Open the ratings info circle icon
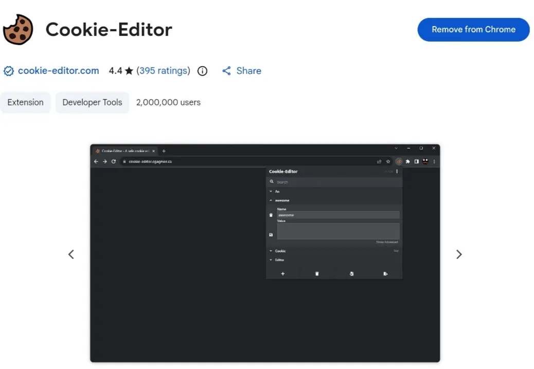Screen dimensions: 534x369 202,71
